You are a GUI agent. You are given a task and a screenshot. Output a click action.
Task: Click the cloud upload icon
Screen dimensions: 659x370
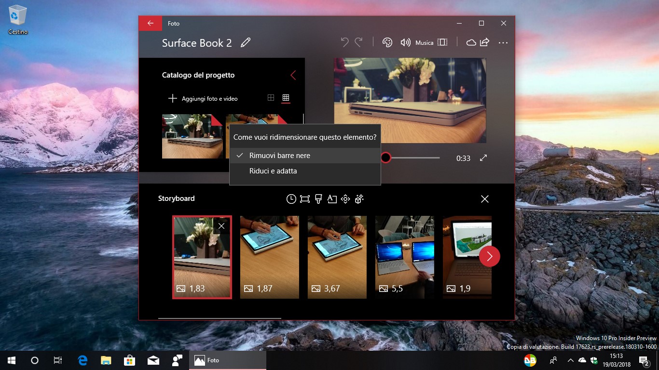coord(471,42)
